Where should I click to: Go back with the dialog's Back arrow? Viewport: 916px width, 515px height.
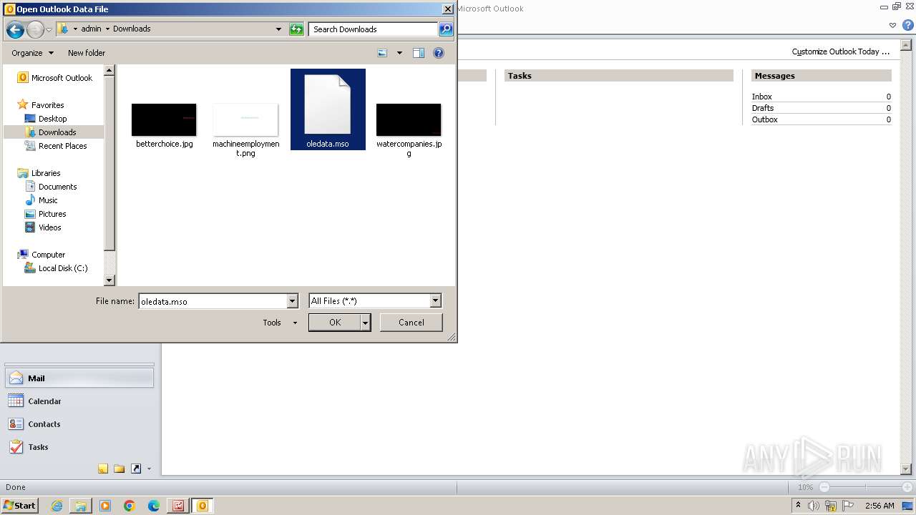pyautogui.click(x=15, y=29)
